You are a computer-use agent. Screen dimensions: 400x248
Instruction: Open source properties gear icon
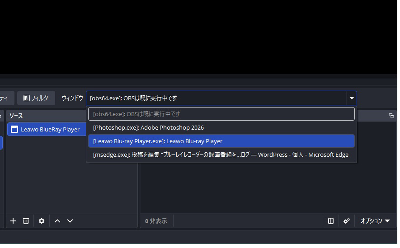(x=42, y=221)
